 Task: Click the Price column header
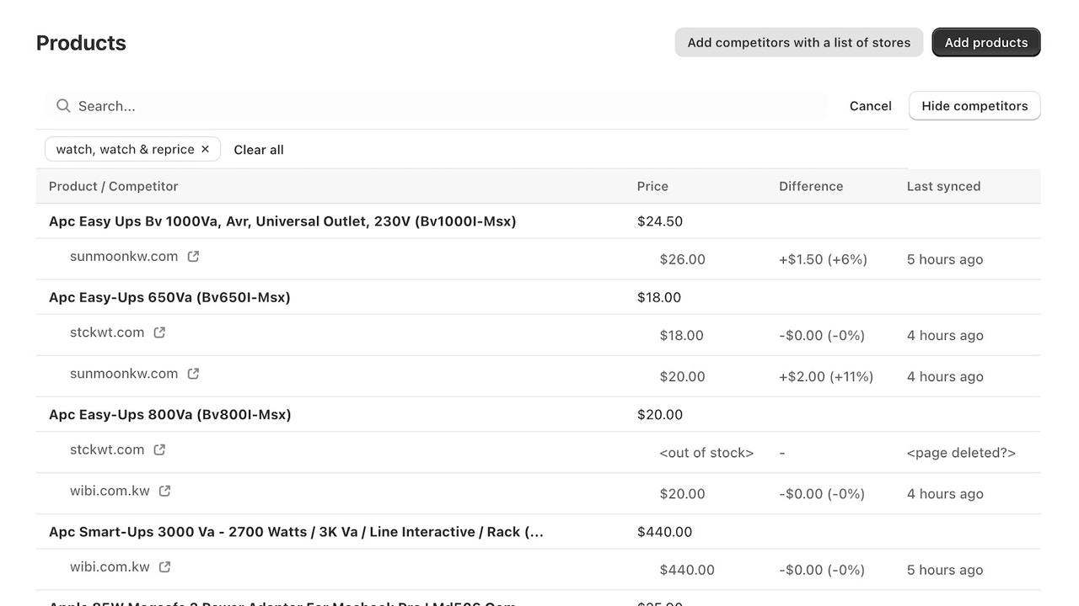pos(652,186)
